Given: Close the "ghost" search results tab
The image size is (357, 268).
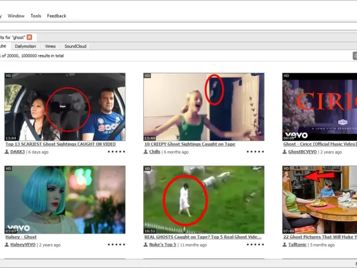Looking at the screenshot, I should [29, 37].
